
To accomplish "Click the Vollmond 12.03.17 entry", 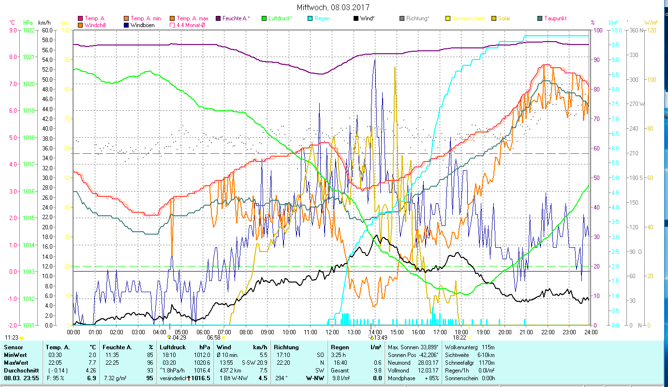I will (x=414, y=371).
